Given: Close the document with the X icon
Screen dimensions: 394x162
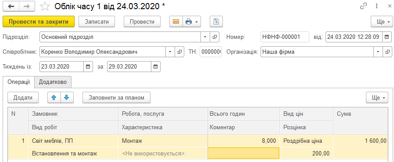Looking at the screenshot, I should click(390, 6).
